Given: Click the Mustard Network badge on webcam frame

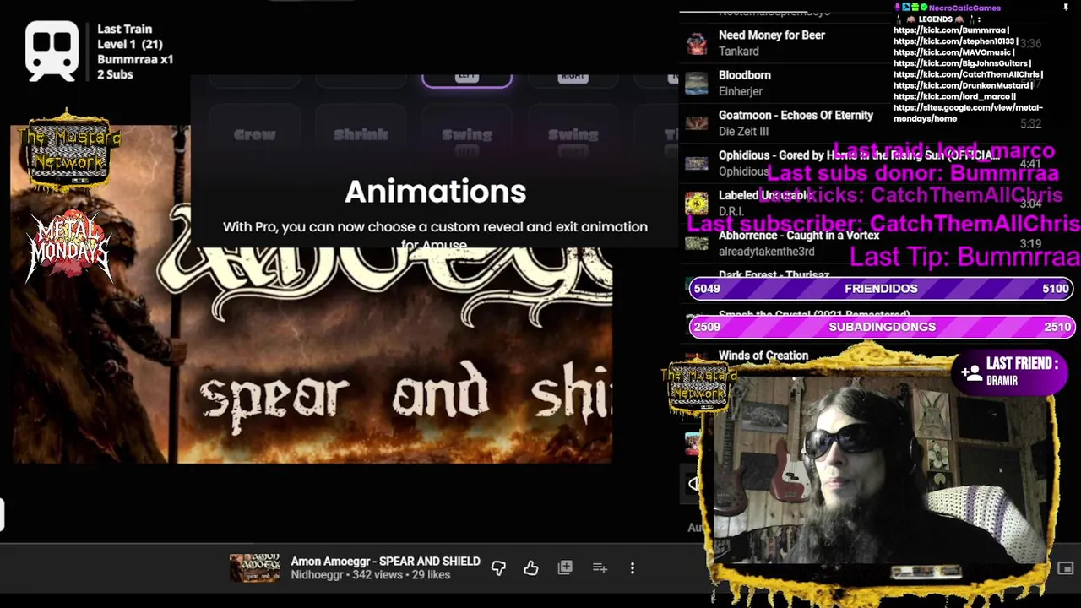Looking at the screenshot, I should pyautogui.click(x=698, y=387).
